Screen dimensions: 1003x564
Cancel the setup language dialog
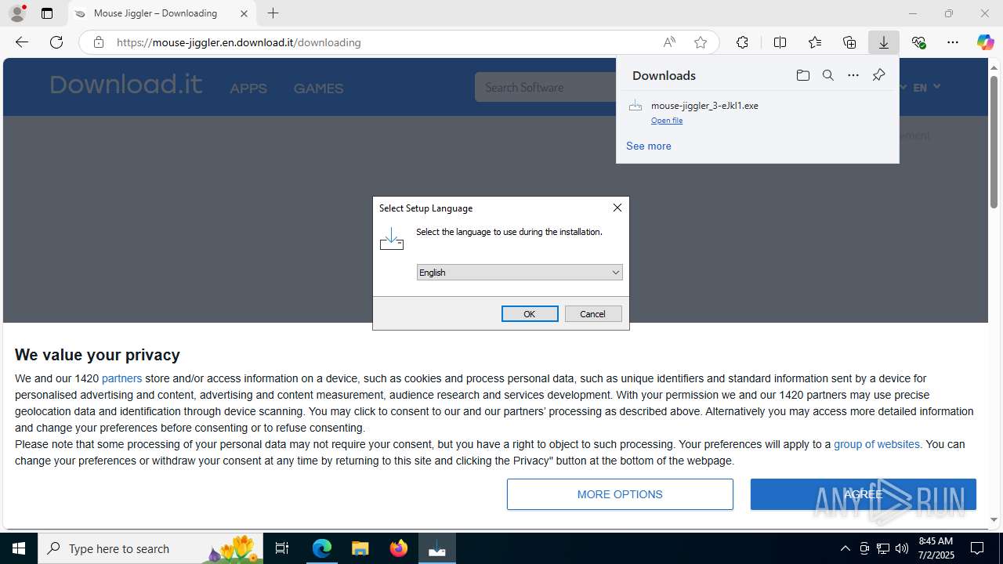(x=593, y=313)
